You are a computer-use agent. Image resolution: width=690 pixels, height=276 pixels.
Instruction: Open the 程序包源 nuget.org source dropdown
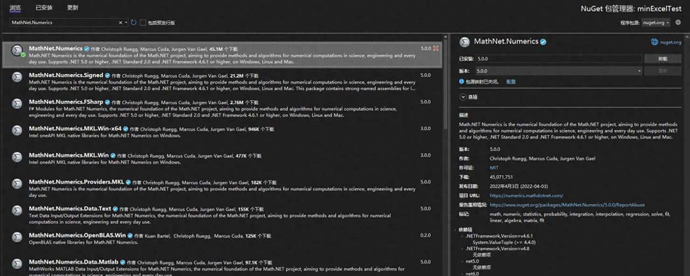[x=656, y=23]
